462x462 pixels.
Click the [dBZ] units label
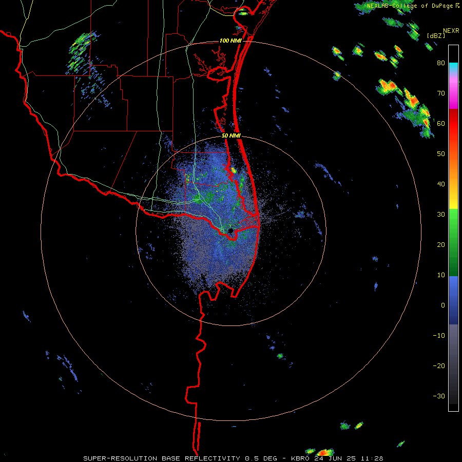[x=436, y=35]
